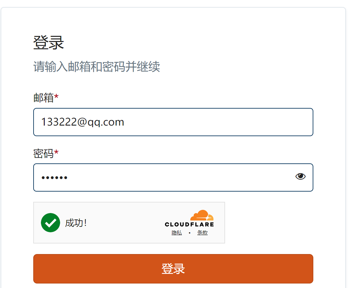
Task: Click the 邮箱 field label
Action: [43, 98]
